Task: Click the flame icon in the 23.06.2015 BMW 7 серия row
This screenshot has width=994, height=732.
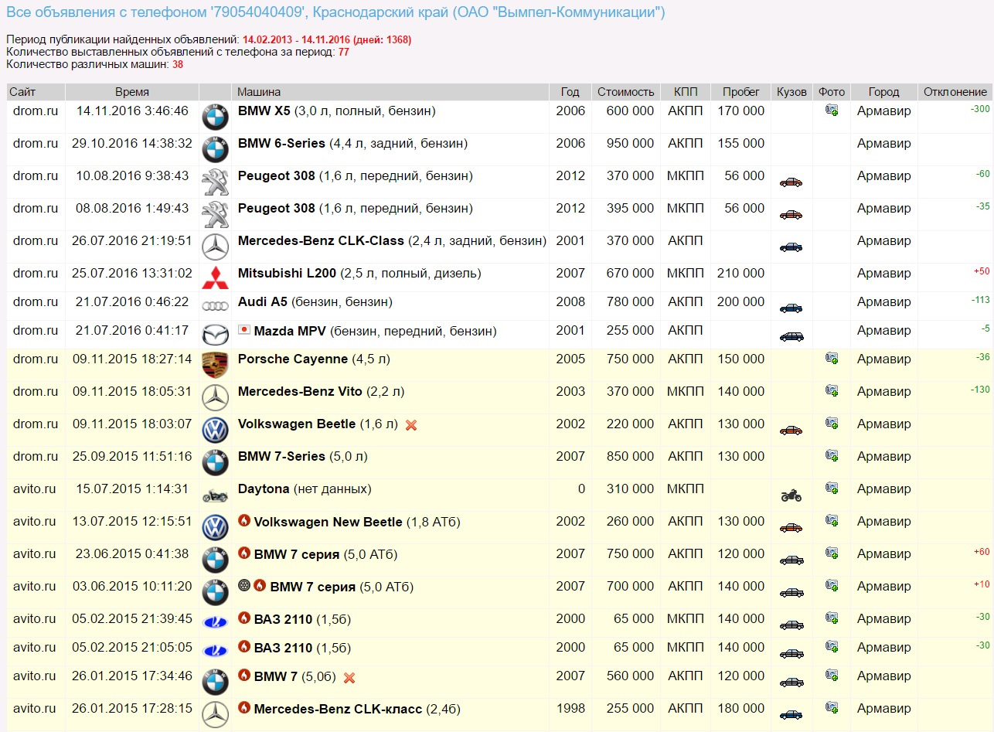Action: [244, 553]
